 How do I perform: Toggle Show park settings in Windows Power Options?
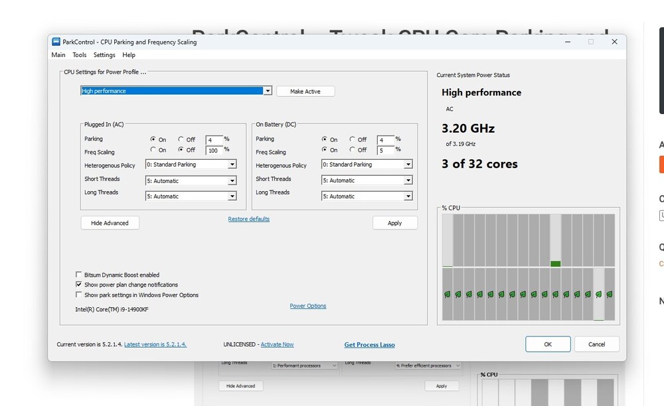[79, 295]
